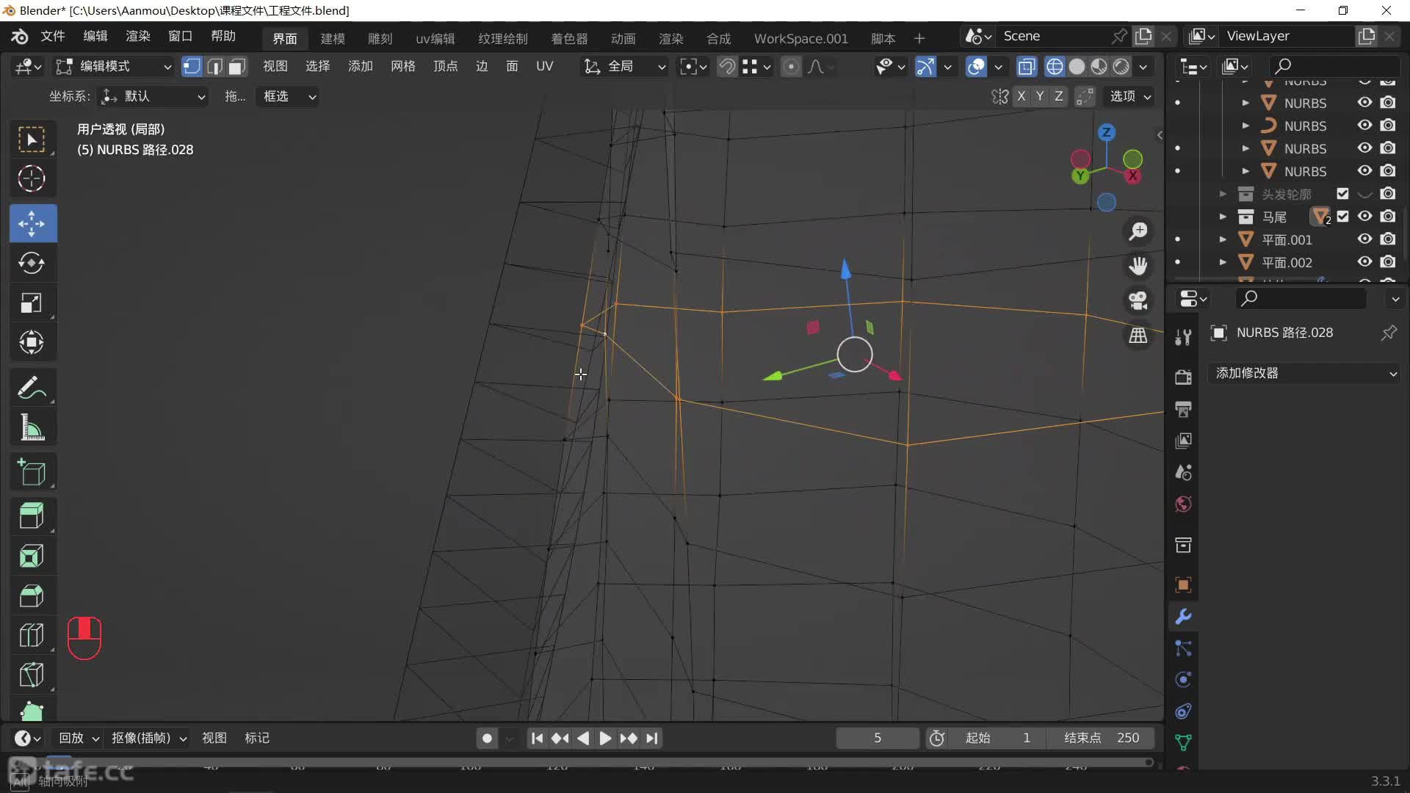Viewport: 1410px width, 793px height.
Task: Activate the 3D Cursor tool
Action: coord(32,178)
